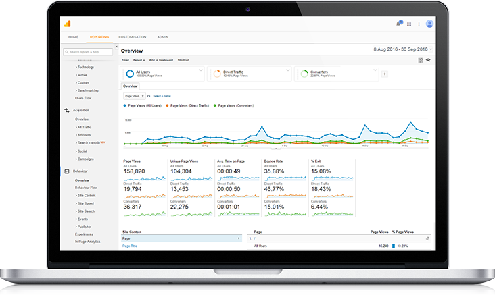Click the sampling grid icon below the date
495x295 pixels.
coord(421,60)
